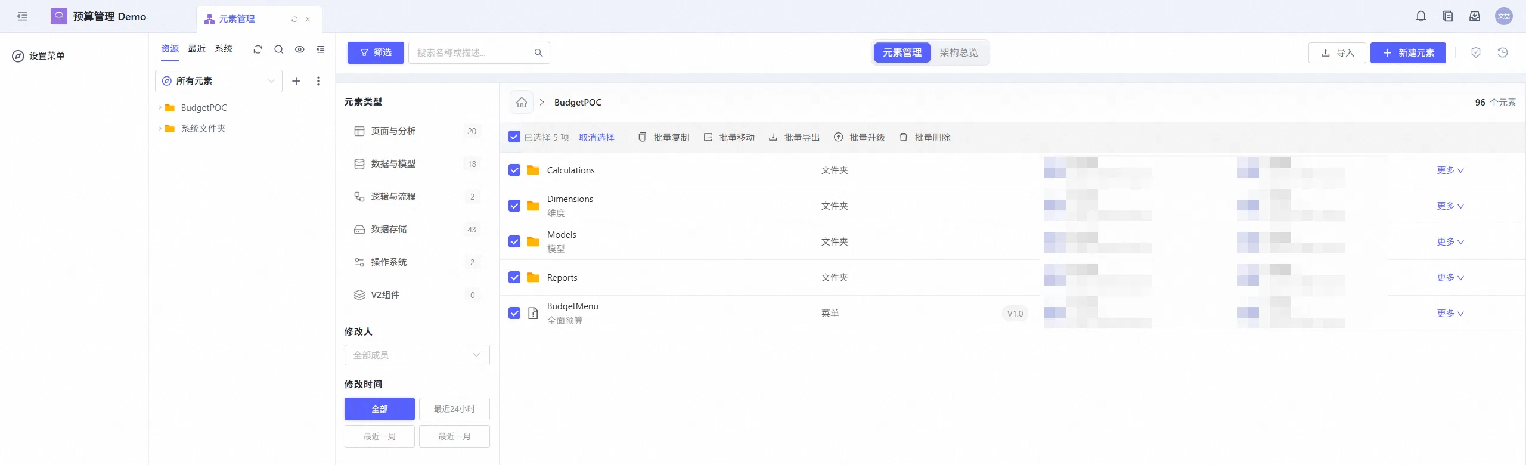Refresh the resource tree
The width and height of the screenshot is (1526, 465).
pos(258,49)
